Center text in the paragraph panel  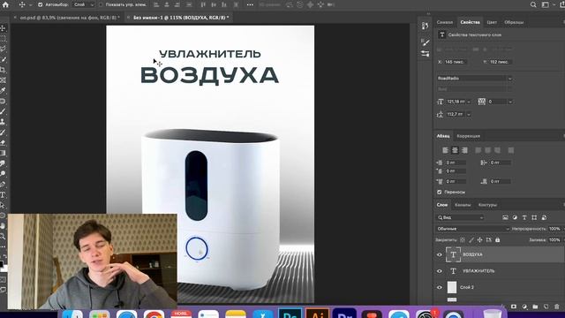(x=456, y=150)
